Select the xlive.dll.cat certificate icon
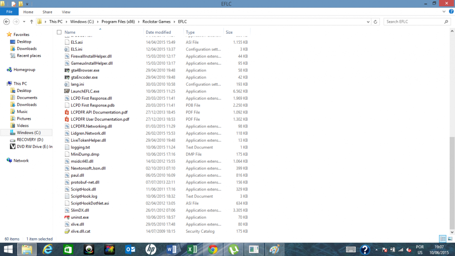Image resolution: width=455 pixels, height=256 pixels. pos(67,231)
